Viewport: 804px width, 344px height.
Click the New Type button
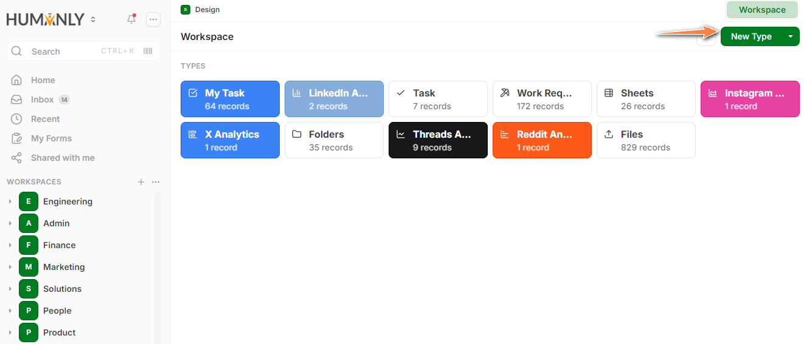(751, 36)
